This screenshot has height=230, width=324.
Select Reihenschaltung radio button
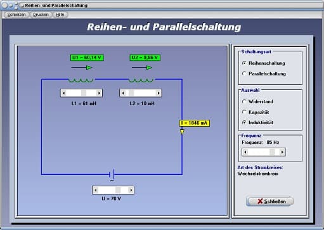[x=264, y=63]
